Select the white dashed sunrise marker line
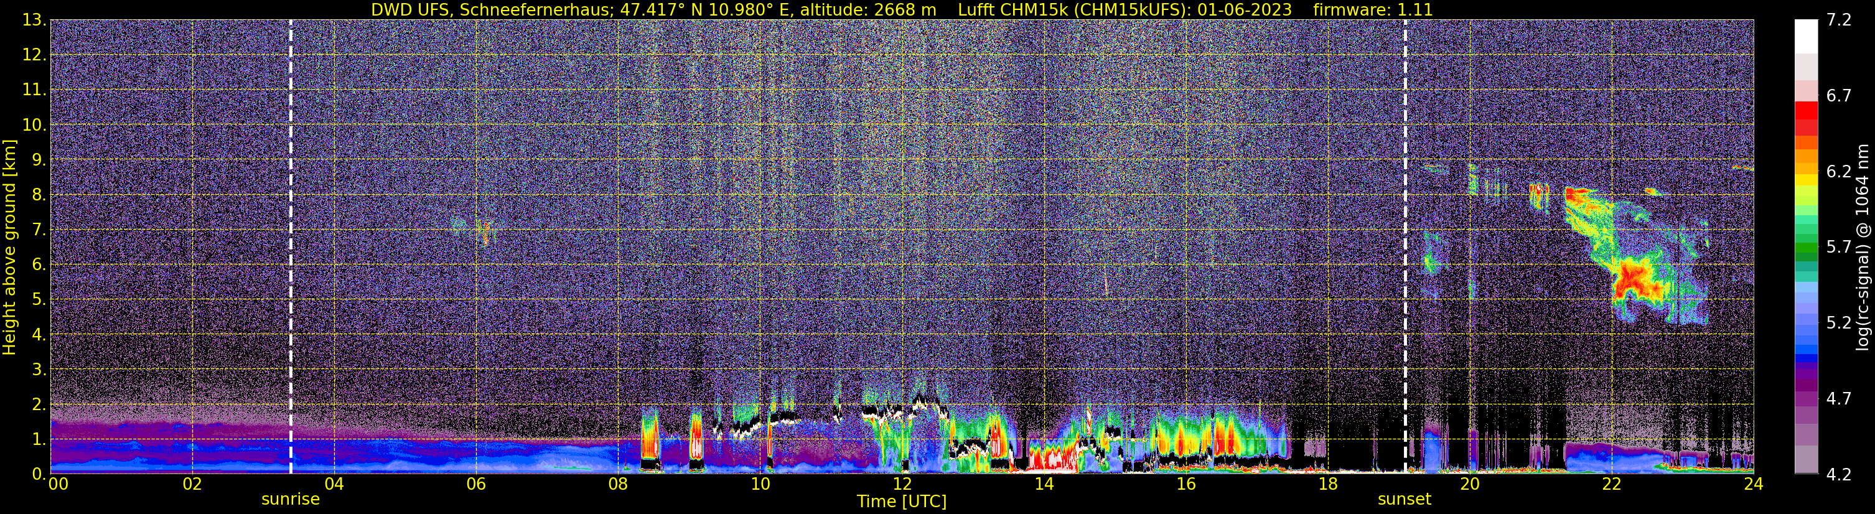1875x514 pixels. [291, 246]
